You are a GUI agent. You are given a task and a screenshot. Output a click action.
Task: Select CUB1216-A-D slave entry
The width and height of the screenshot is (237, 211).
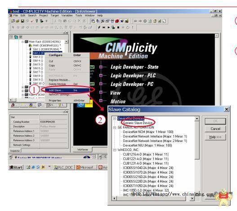tap(146, 154)
